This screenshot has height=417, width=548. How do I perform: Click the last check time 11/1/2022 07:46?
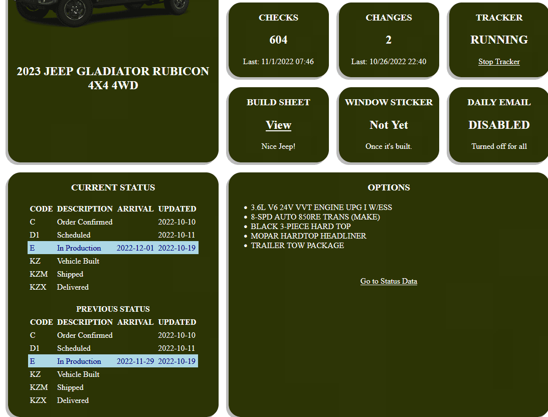(278, 62)
